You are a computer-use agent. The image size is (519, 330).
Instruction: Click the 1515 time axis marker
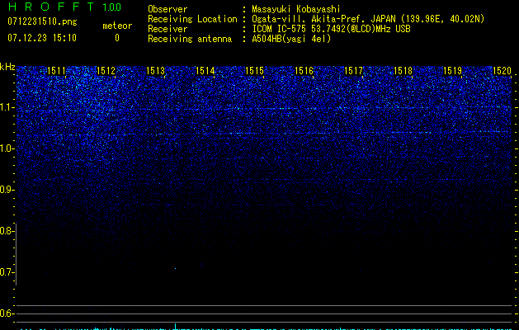(254, 71)
